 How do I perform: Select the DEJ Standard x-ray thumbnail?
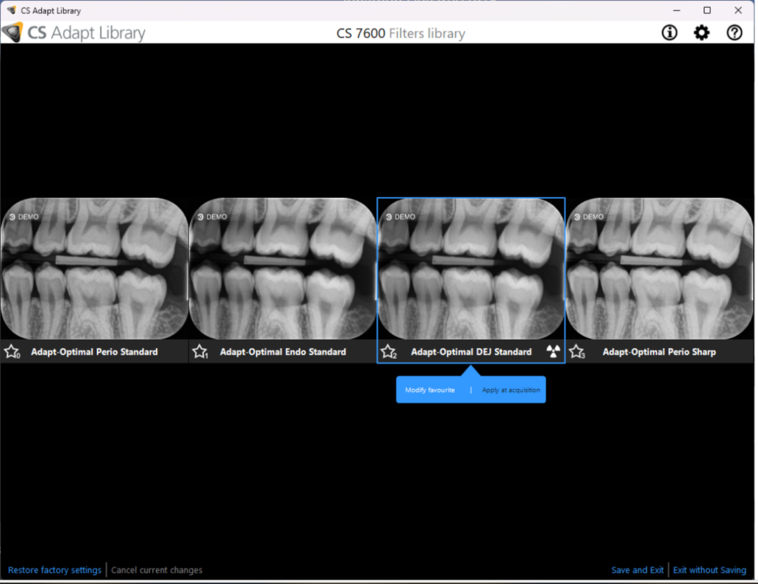click(x=471, y=269)
